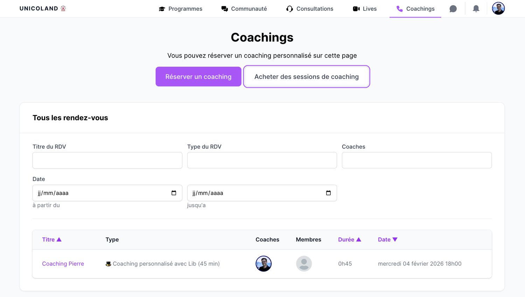
Task: Click the calendar icon in the start date field
Action: [x=174, y=193]
